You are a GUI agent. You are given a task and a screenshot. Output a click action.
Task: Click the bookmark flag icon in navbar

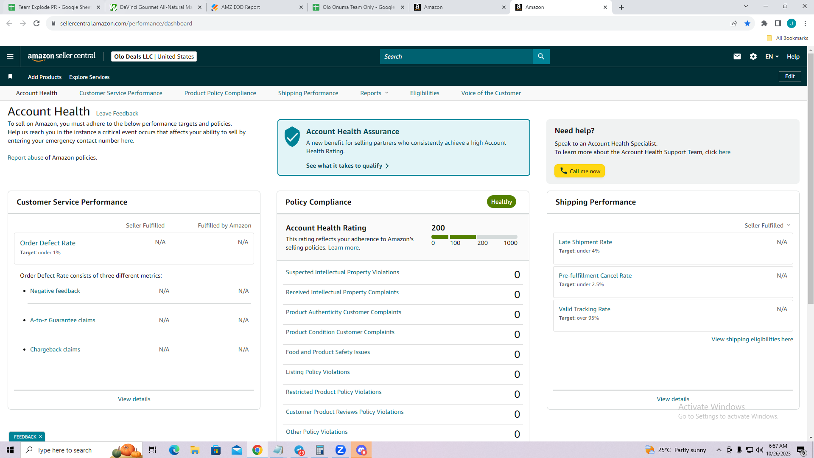pyautogui.click(x=10, y=76)
